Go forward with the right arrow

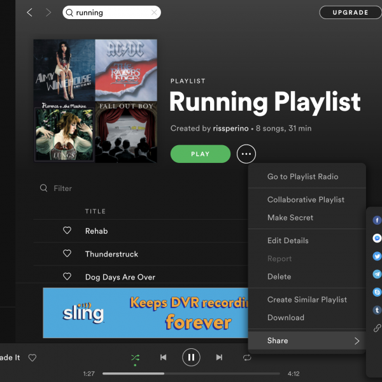pos(48,13)
